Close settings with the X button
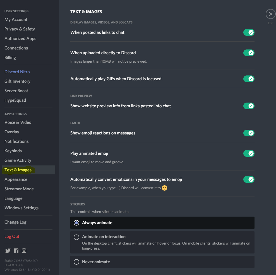This screenshot has width=276, height=275. 270,14
